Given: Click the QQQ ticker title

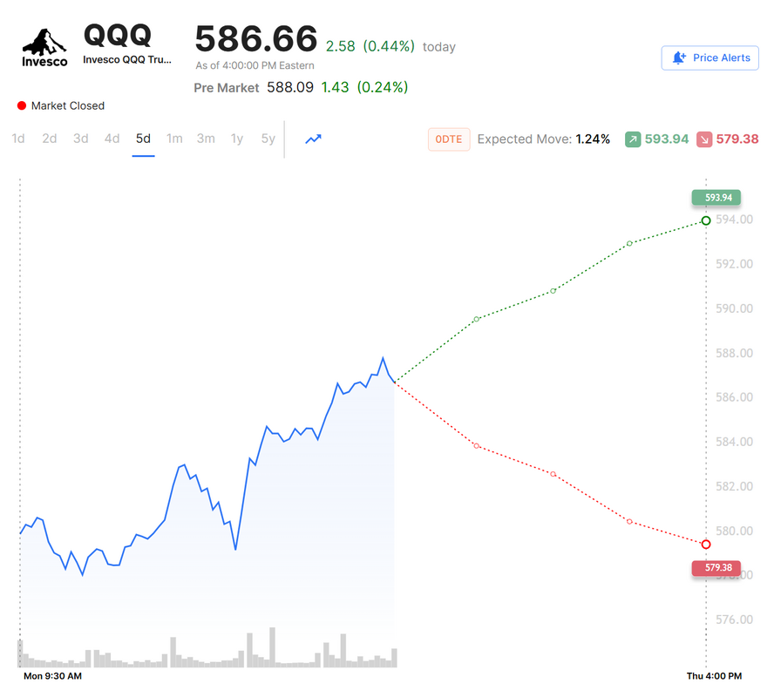Looking at the screenshot, I should point(118,35).
